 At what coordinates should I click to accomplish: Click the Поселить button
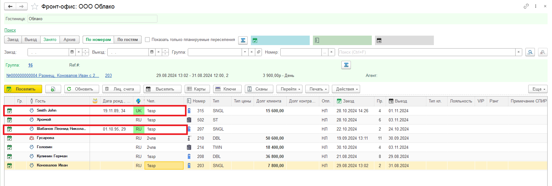click(x=23, y=89)
